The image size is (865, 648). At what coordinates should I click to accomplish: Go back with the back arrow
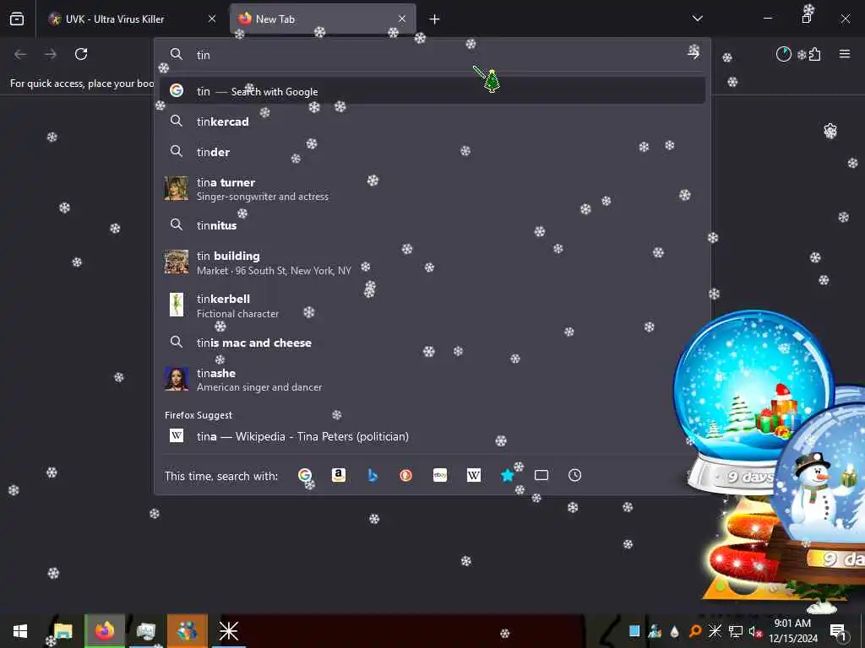(x=20, y=54)
